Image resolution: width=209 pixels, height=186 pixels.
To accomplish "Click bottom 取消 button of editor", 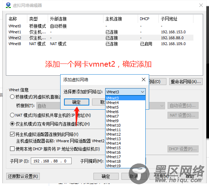I will point(134,176).
